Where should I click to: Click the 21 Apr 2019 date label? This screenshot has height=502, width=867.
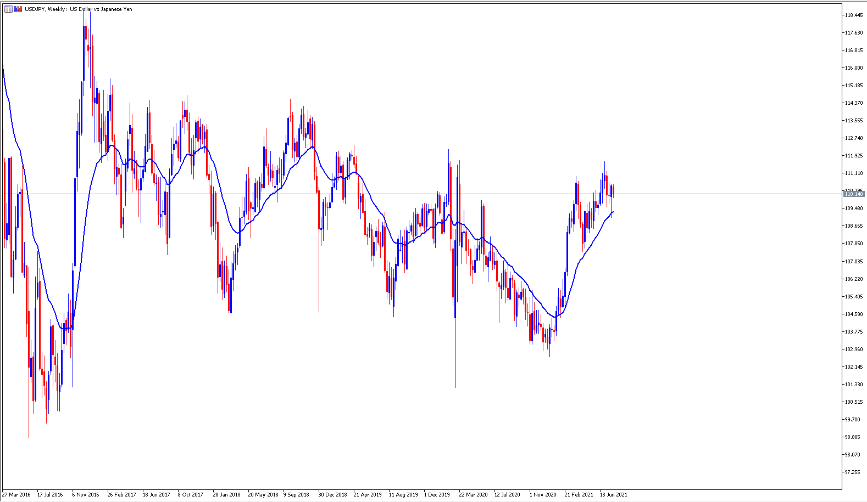368,495
